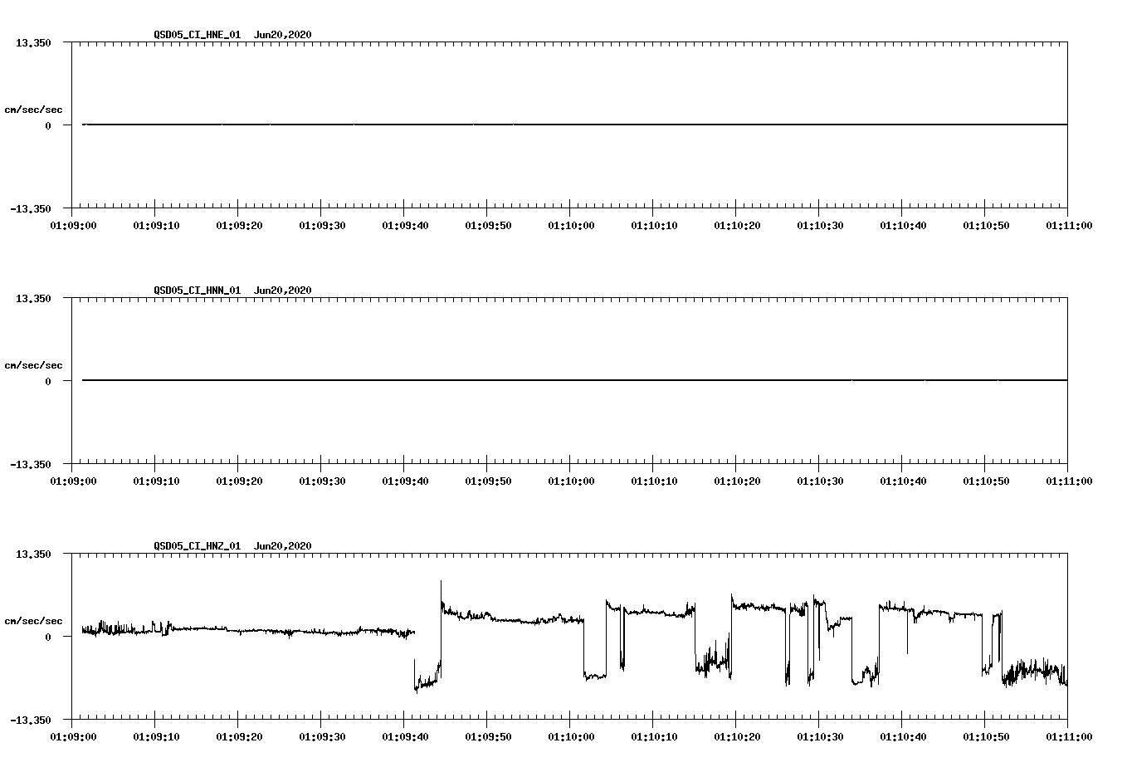Click the 01:09:30 time label under HNE plot
This screenshot has height=767, width=1127.
tap(322, 225)
